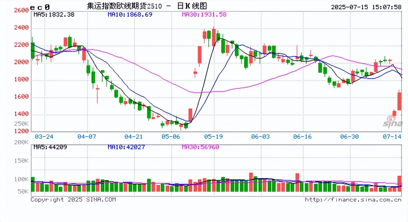
Task: Click the 2000 price axis label
Action: pos(21,62)
